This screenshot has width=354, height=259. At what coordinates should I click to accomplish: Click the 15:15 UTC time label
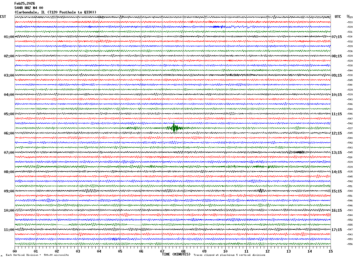pos(337,191)
